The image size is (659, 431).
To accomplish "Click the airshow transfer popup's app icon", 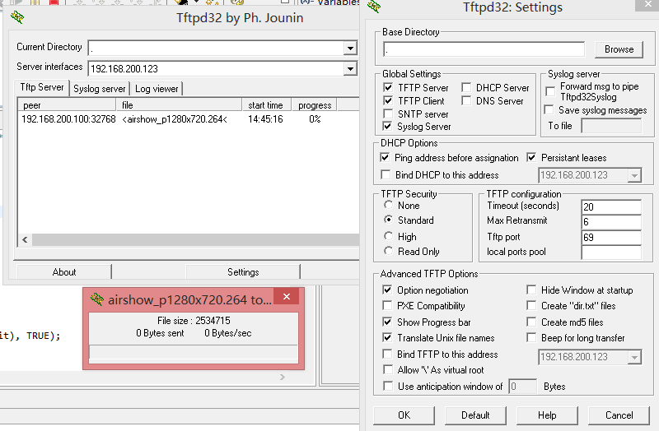I will coord(97,299).
